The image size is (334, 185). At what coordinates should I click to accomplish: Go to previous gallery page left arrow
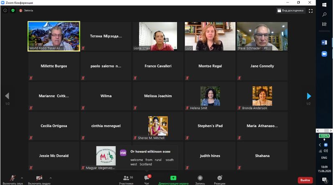(x=7, y=96)
